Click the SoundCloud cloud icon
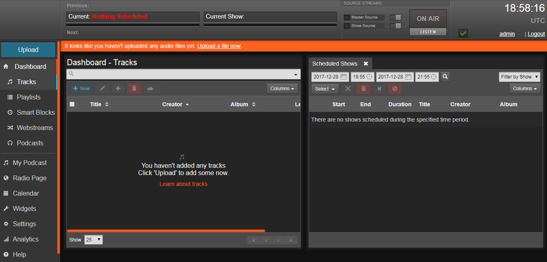Viewport: 547px width, 262px height. (x=151, y=89)
